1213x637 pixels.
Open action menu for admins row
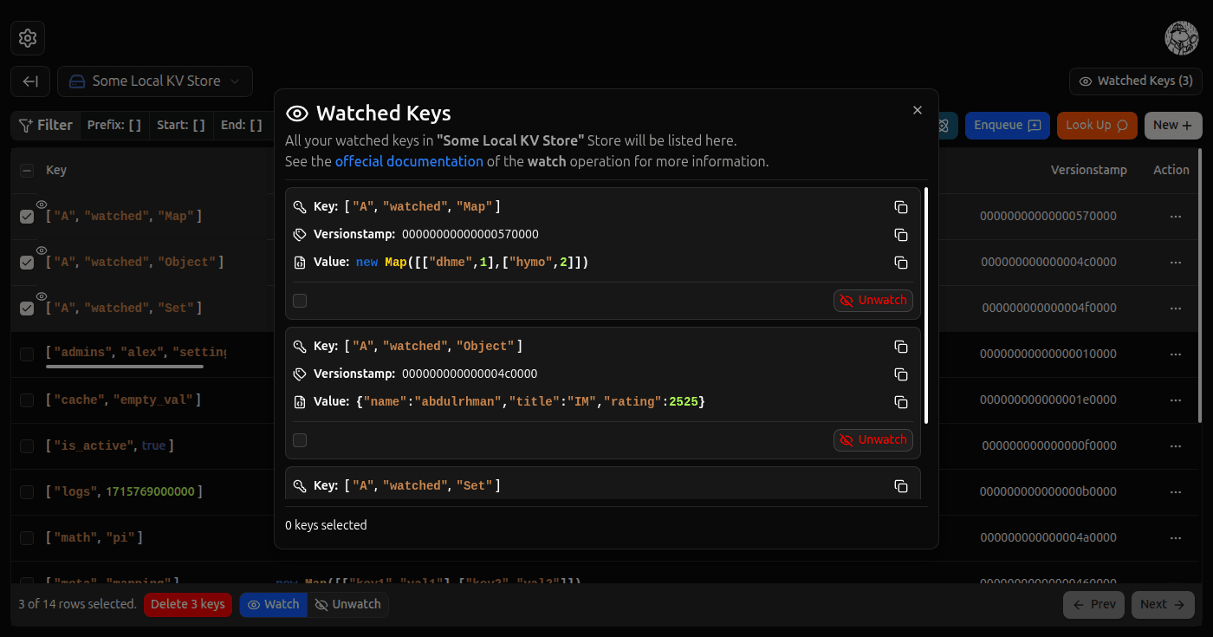tap(1176, 354)
